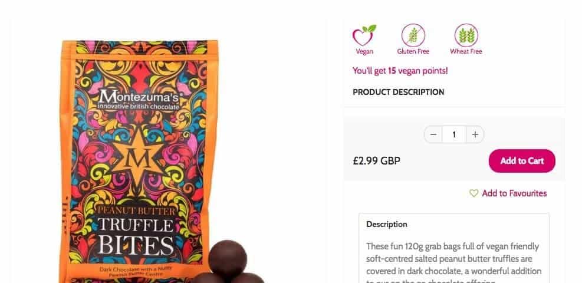Click the vegan points message

point(400,71)
